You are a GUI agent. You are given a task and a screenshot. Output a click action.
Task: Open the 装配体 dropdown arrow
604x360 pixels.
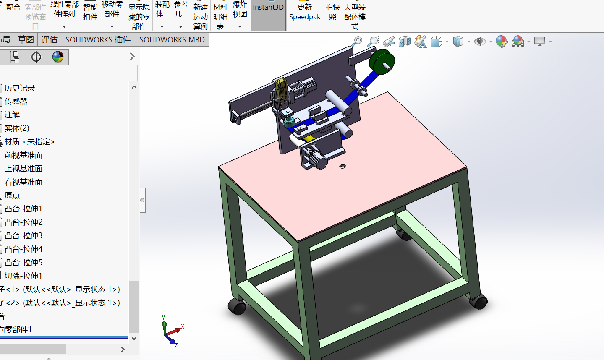(x=162, y=27)
